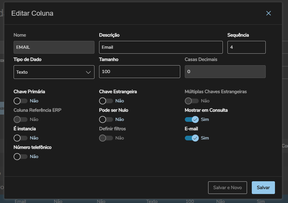Enable the Pode ser Nulo switch
This screenshot has width=288, height=203.
tap(106, 119)
